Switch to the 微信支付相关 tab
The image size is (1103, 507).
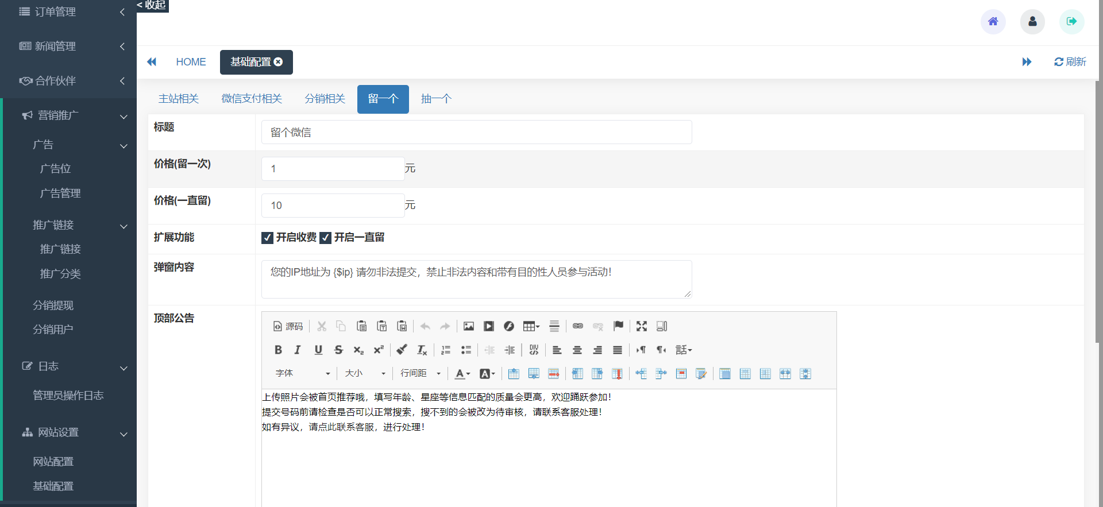(252, 99)
